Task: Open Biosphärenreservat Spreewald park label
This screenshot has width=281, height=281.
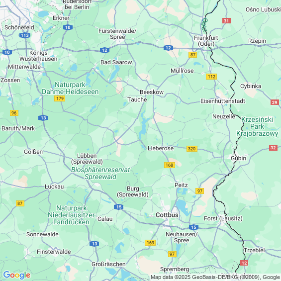Action: tap(100, 173)
